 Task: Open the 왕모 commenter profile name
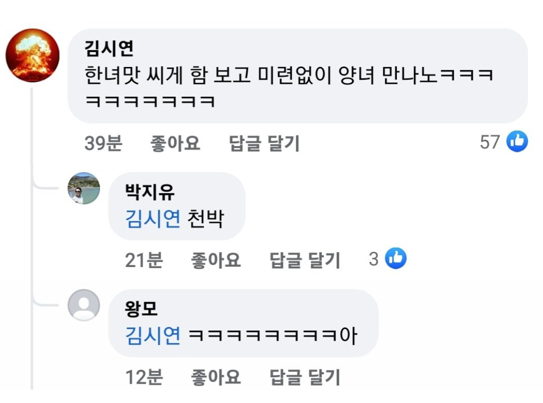(141, 309)
